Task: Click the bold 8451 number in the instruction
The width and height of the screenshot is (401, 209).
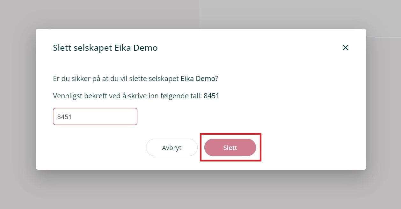Action: [x=211, y=96]
